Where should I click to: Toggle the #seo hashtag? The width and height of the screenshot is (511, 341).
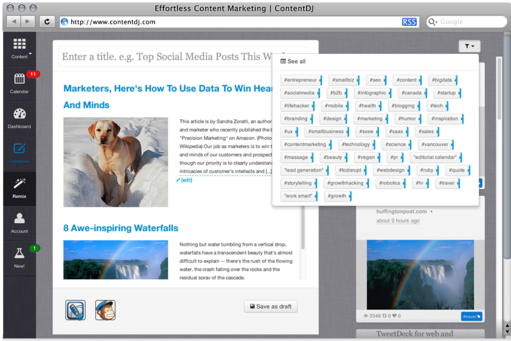[x=375, y=80]
